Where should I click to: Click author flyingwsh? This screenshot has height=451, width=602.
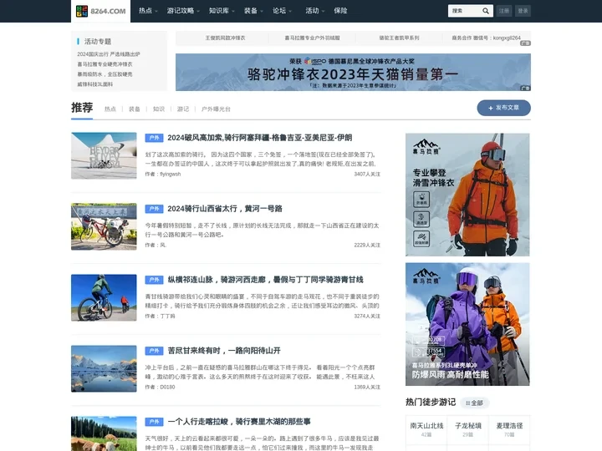point(170,174)
